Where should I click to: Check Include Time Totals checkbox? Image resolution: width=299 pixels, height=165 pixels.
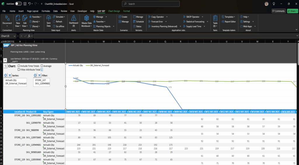coord(19,66)
